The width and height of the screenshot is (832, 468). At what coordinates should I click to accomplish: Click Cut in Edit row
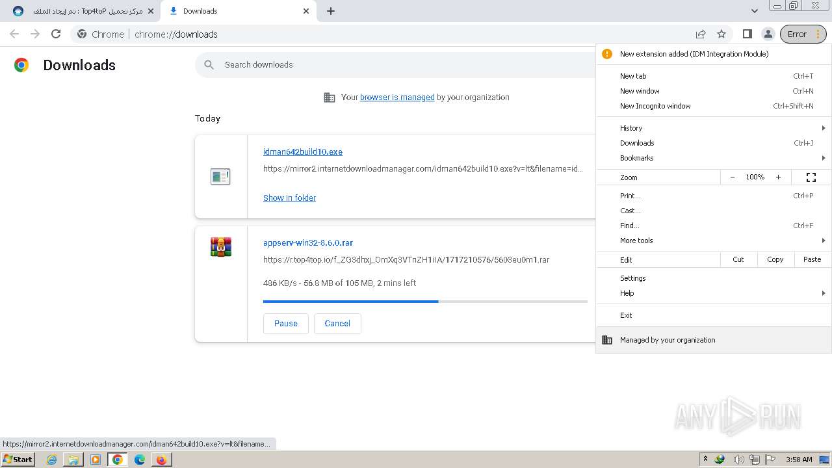(x=738, y=259)
